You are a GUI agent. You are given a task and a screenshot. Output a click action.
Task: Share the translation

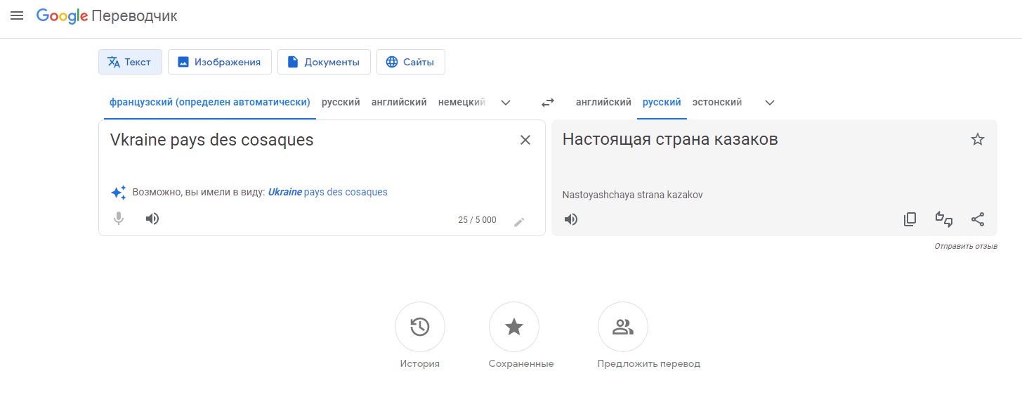[x=978, y=219]
